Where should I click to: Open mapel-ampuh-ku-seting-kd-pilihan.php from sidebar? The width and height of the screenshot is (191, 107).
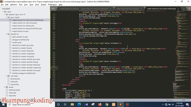point(27,29)
